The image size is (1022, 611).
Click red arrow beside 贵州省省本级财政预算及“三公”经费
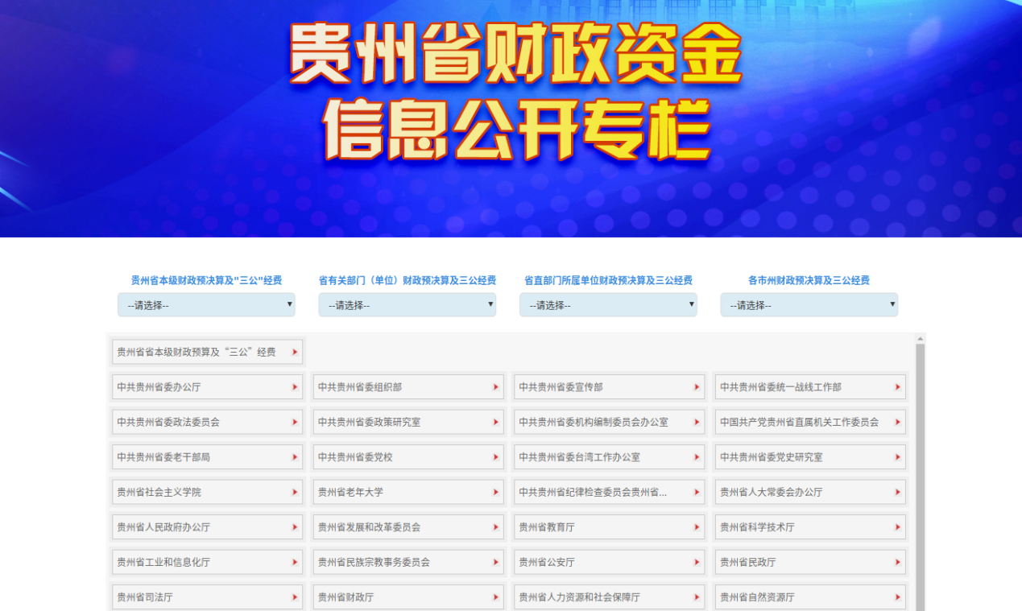click(x=295, y=353)
